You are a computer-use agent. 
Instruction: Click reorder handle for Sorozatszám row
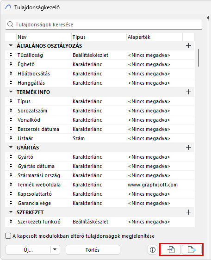click(11, 111)
